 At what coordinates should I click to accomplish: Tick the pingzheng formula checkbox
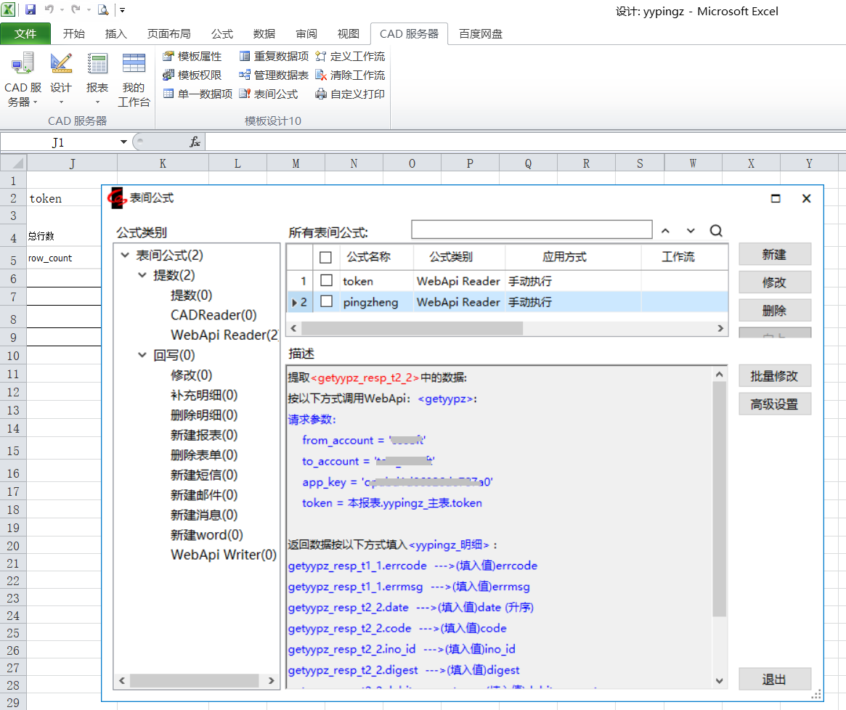[x=327, y=302]
